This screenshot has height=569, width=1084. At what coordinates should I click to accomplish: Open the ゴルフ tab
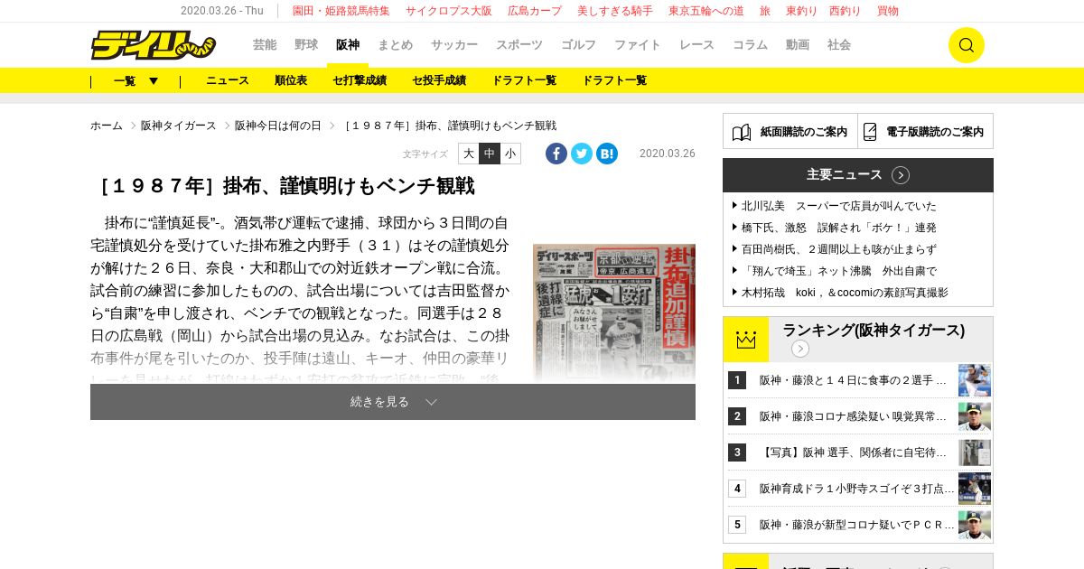pyautogui.click(x=579, y=45)
